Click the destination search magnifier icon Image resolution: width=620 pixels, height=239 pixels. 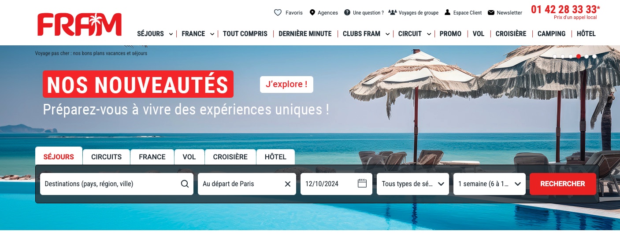click(x=185, y=184)
